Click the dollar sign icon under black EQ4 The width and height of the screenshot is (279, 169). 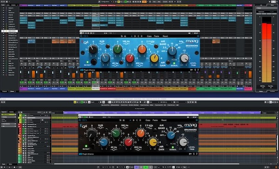tap(194, 154)
